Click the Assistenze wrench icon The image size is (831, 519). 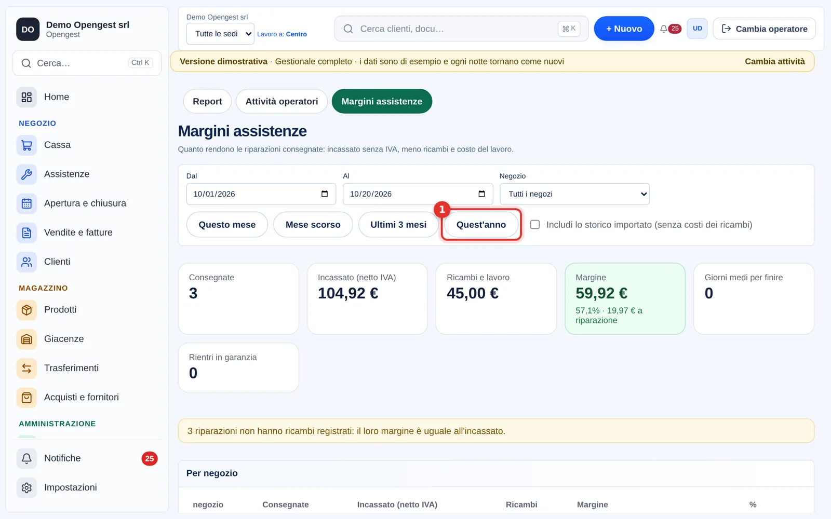coord(26,174)
